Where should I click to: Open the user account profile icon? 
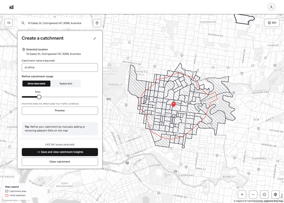coord(271,7)
